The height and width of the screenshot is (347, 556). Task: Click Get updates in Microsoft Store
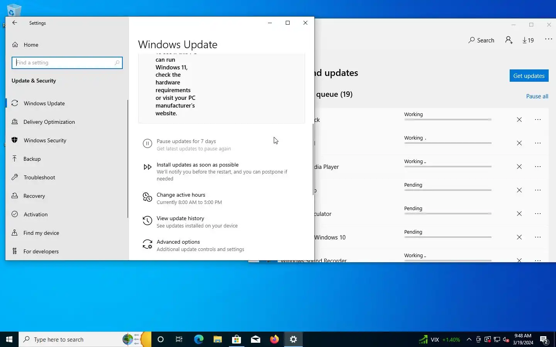pyautogui.click(x=529, y=76)
